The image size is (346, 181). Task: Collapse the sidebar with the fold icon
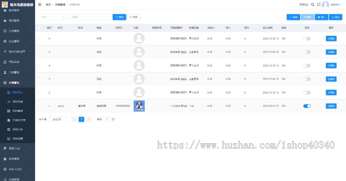pyautogui.click(x=40, y=4)
